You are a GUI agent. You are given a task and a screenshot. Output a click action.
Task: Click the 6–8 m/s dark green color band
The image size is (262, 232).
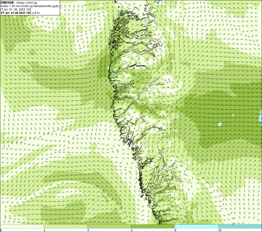tap(153, 226)
